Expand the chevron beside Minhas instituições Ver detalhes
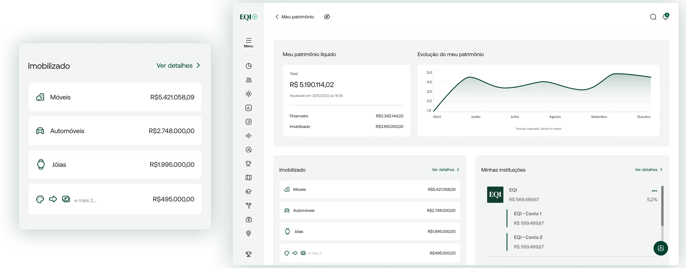Viewport: 686px width, 268px height. pyautogui.click(x=661, y=170)
